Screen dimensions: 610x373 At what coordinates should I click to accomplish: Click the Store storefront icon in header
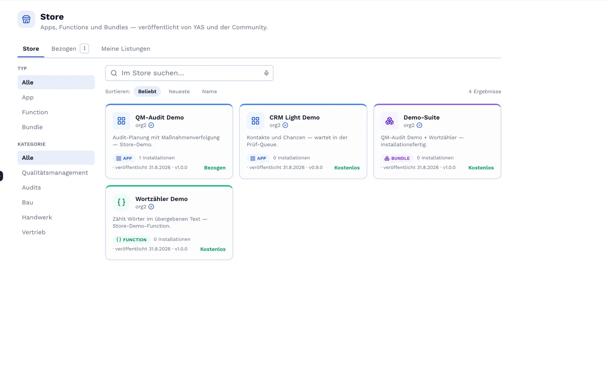(x=26, y=19)
